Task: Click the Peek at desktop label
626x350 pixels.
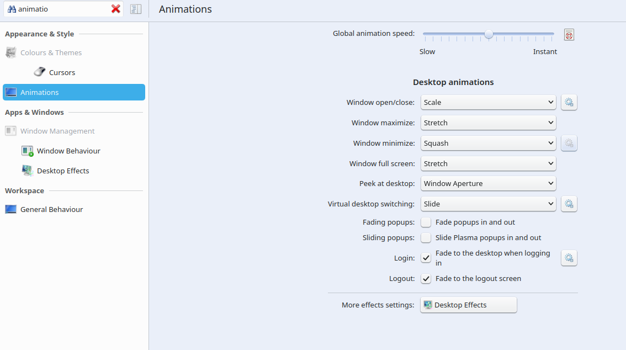Action: pos(387,184)
